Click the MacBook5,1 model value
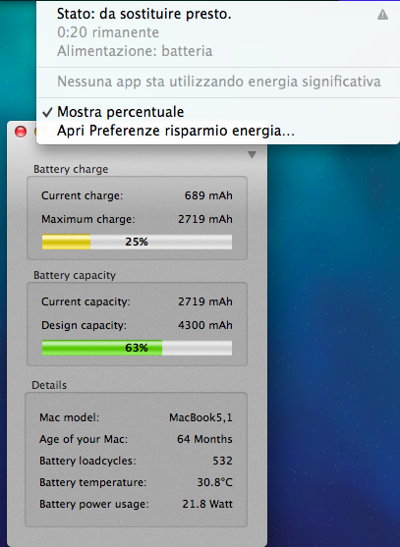The height and width of the screenshot is (547, 400). pos(200,417)
